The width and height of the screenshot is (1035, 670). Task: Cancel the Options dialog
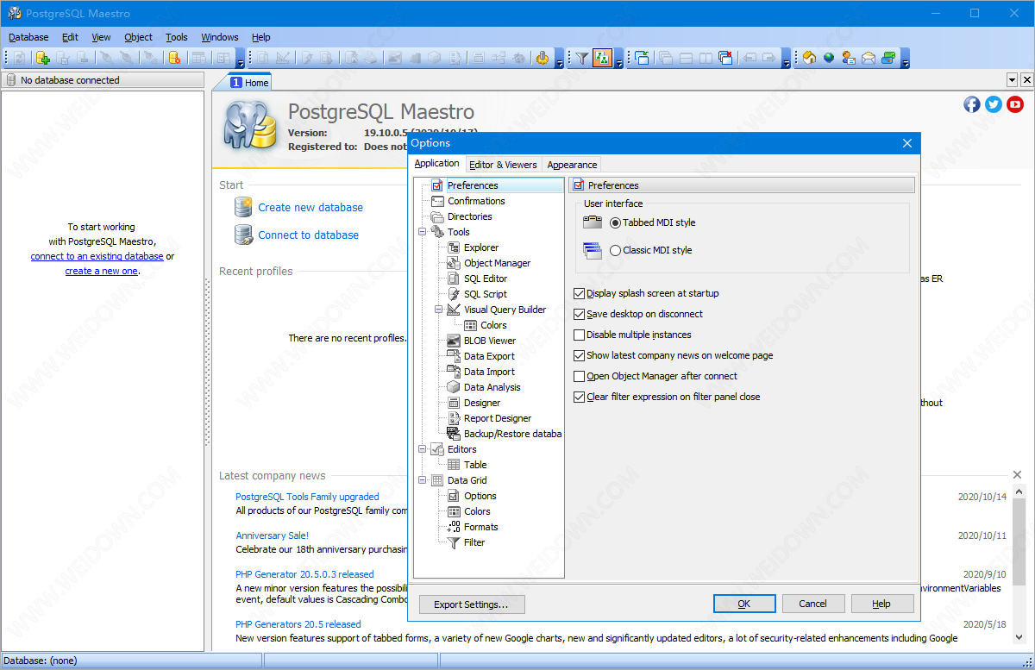pyautogui.click(x=812, y=604)
